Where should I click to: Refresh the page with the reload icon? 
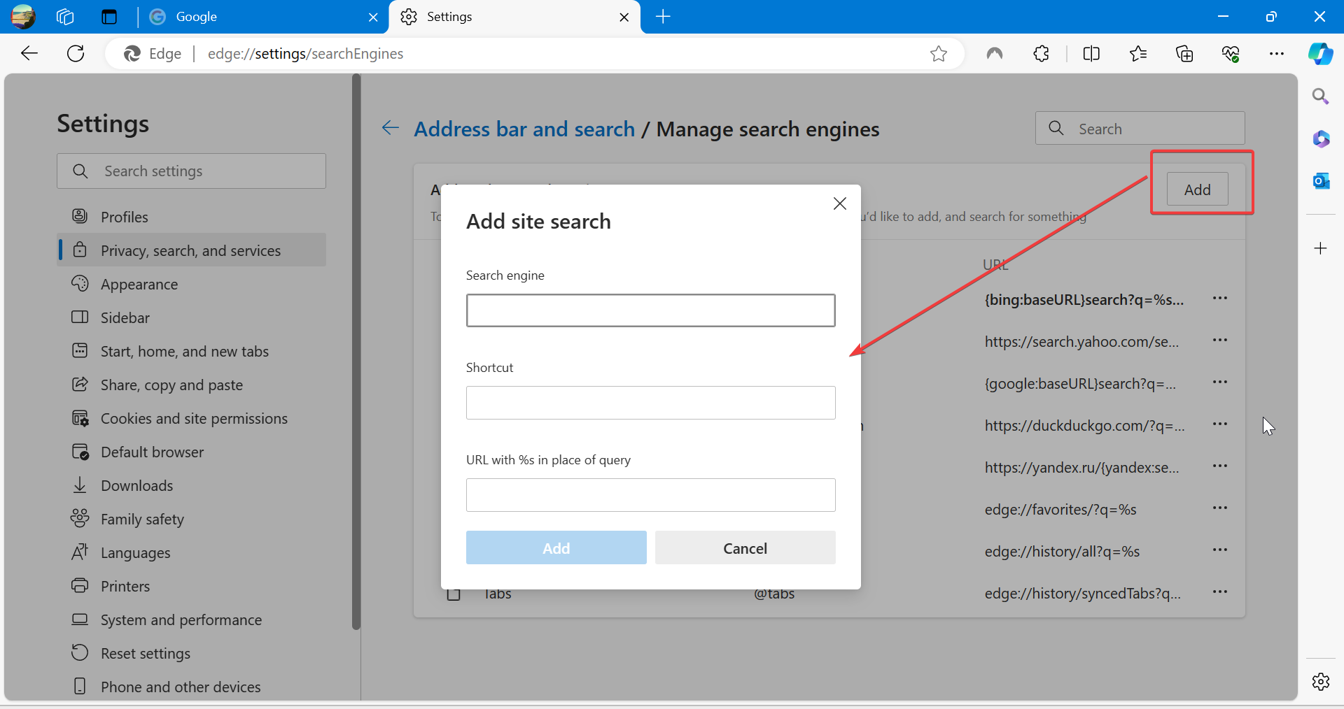point(76,53)
